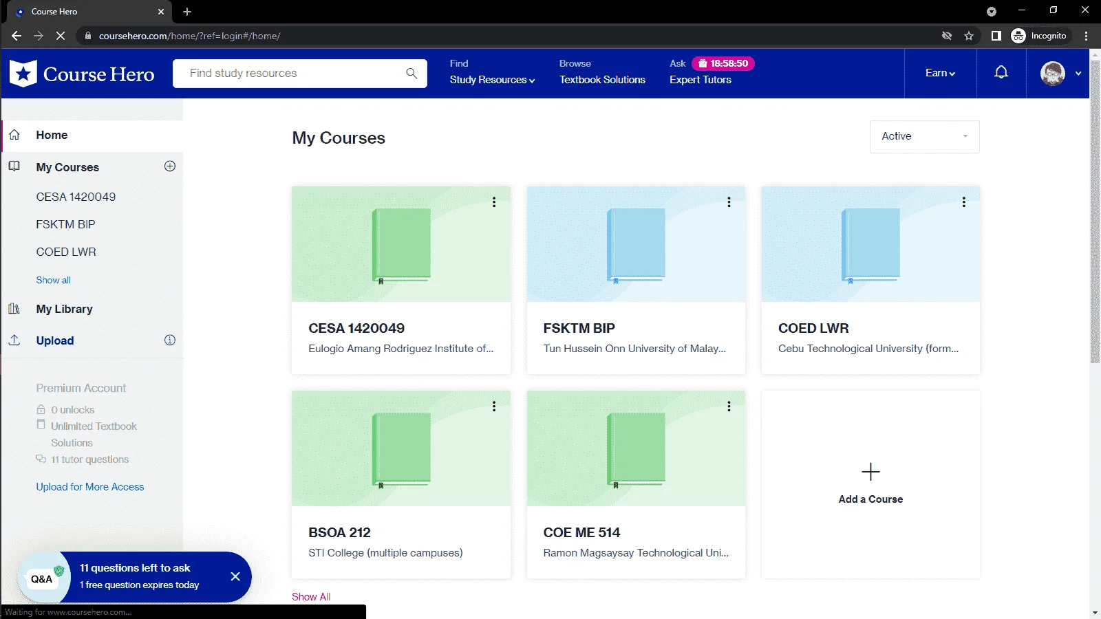Open the BSOA 212 course card thumbnail
This screenshot has width=1101, height=619.
401,448
